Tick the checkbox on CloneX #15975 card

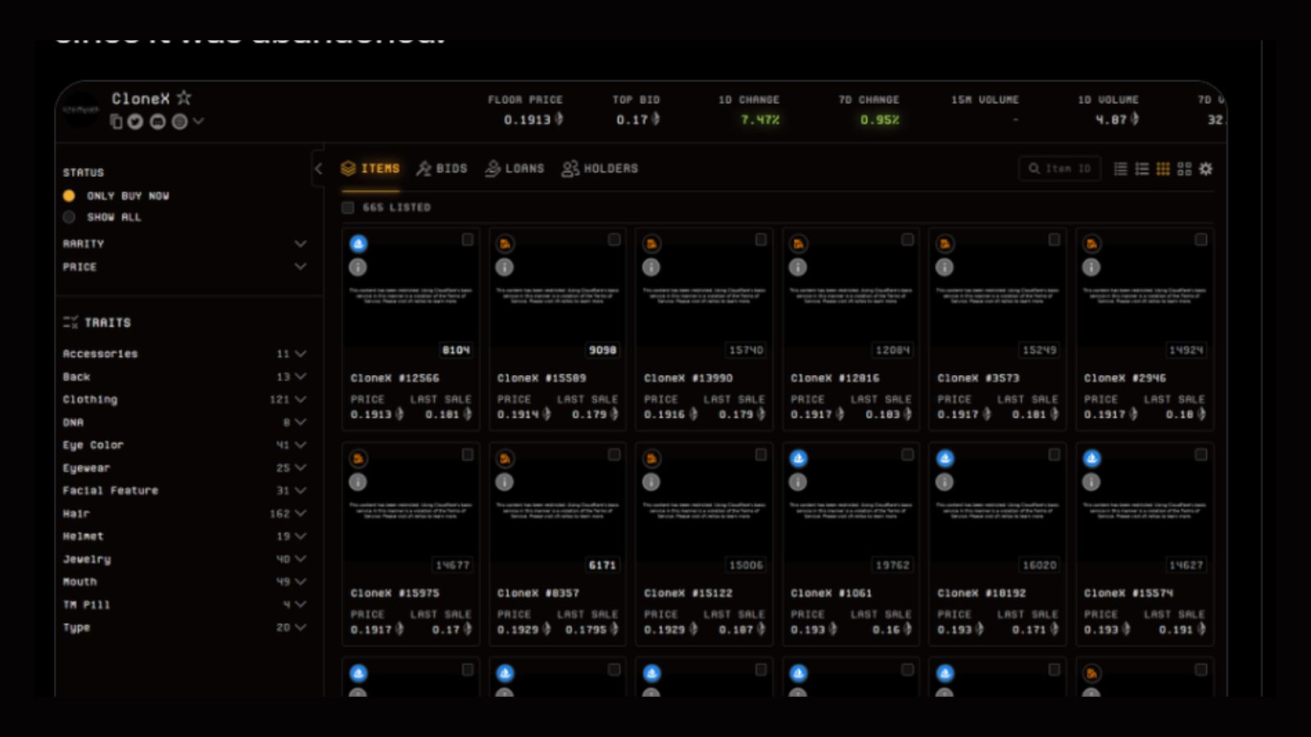click(x=467, y=454)
